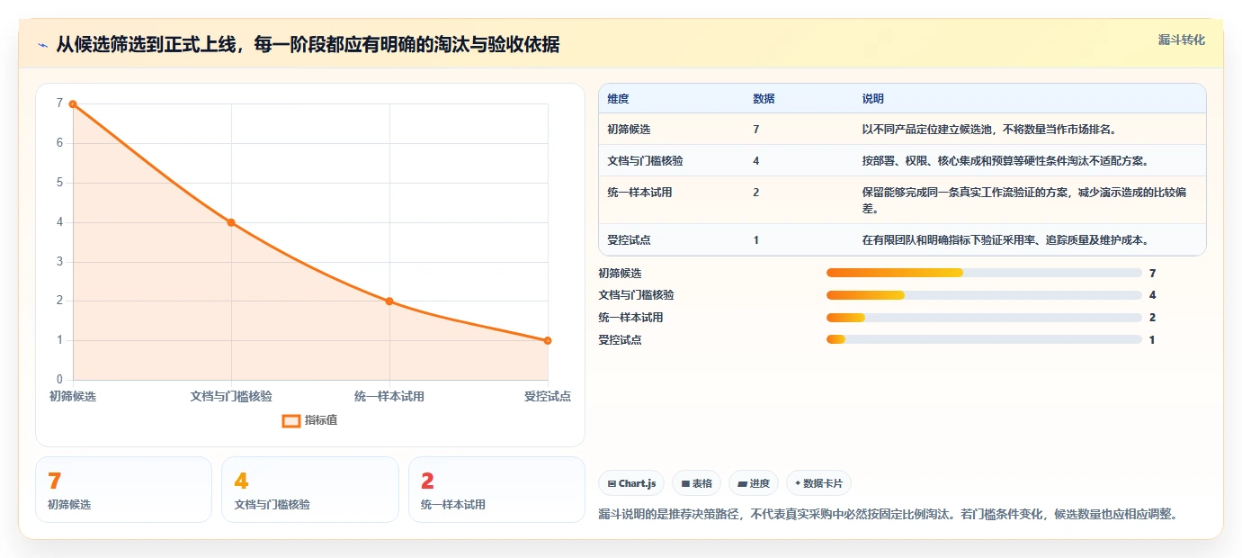Click the footnote starting 漏斗说明的是推荐决策路径
The width and height of the screenshot is (1242, 558).
888,515
